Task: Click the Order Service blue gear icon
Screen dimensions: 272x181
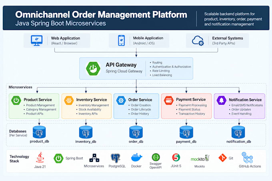Action: pyautogui.click(x=121, y=100)
